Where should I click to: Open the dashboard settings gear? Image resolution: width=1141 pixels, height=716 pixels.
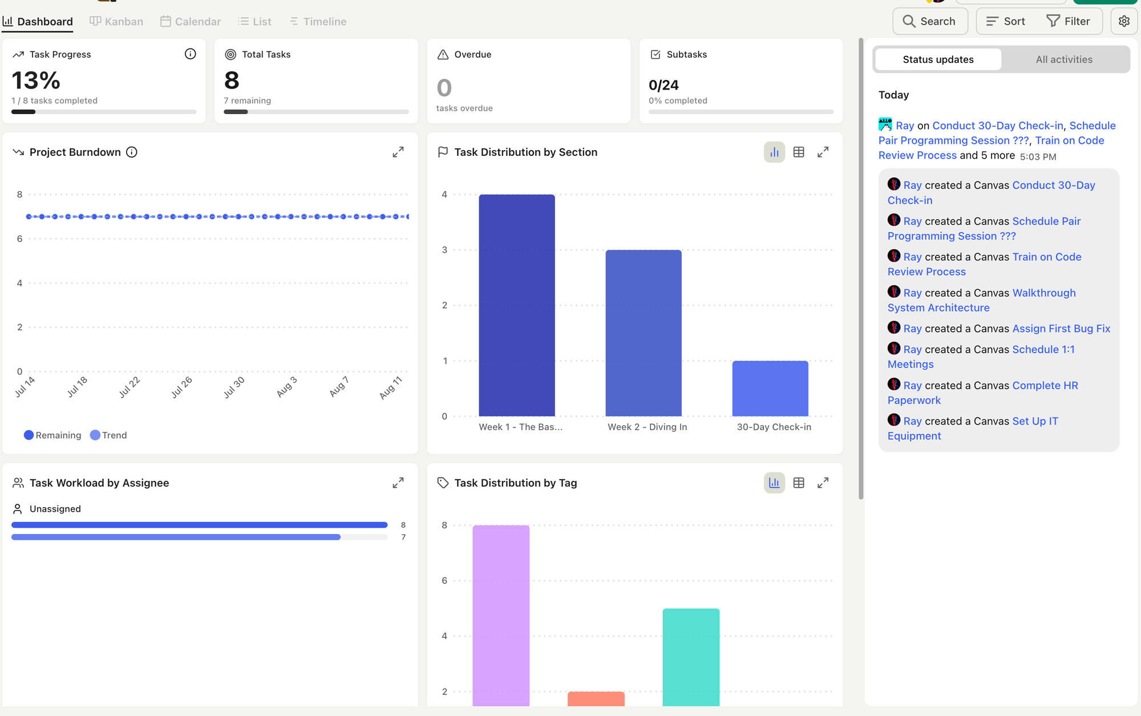point(1124,21)
